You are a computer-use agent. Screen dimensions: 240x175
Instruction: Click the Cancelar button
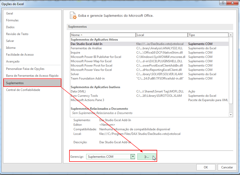pos(227,167)
